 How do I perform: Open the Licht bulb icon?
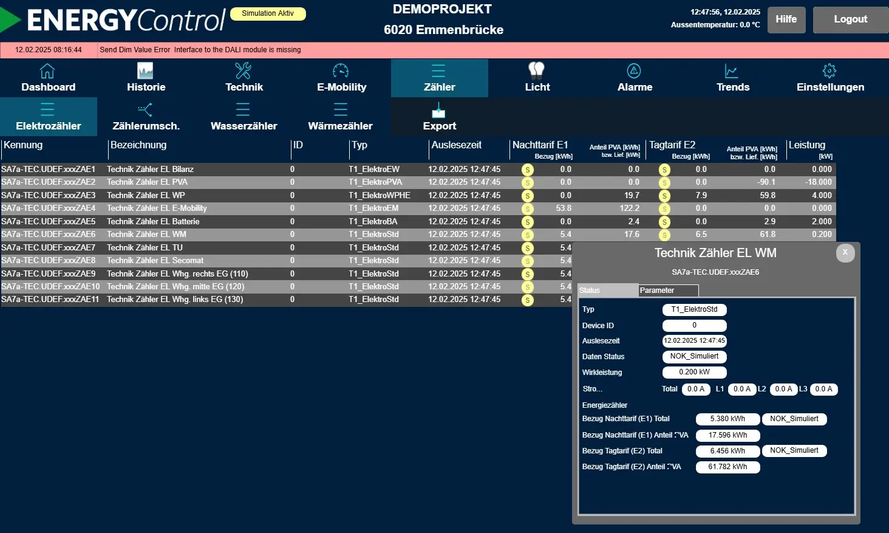536,70
